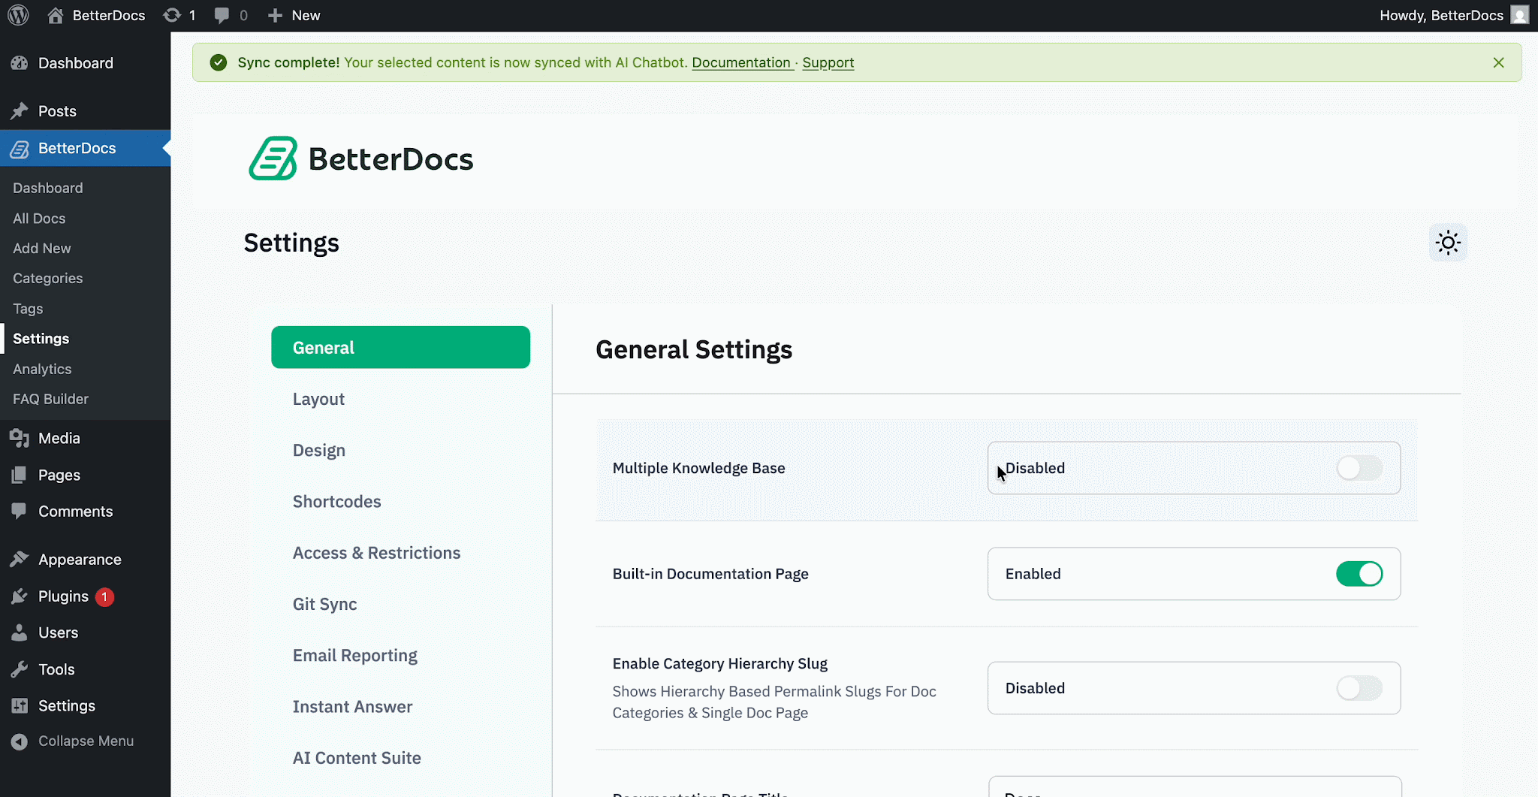Open BetterDocs Dashboard submenu item
Viewport: 1538px width, 797px height.
[48, 188]
